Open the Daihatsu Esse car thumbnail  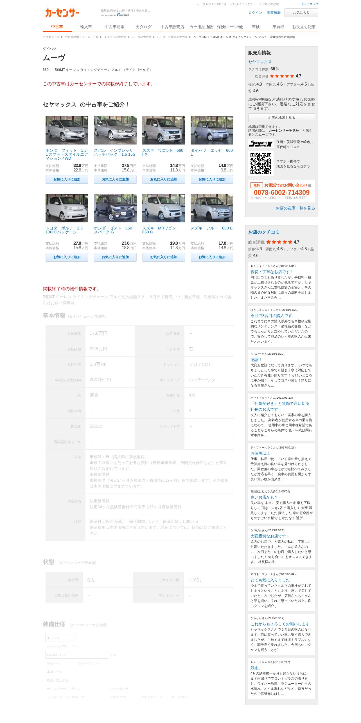[212, 130]
